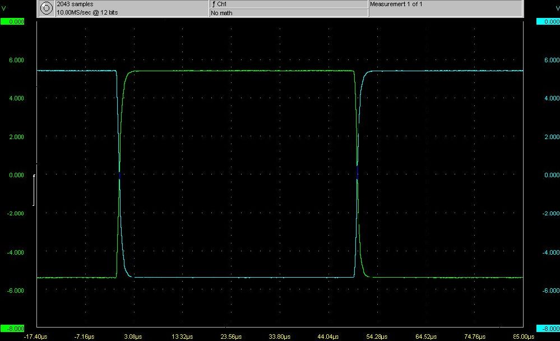Viewport: 560px width, 341px height.
Task: Click the green 2.000 voltage scale label
Action: coord(16,137)
